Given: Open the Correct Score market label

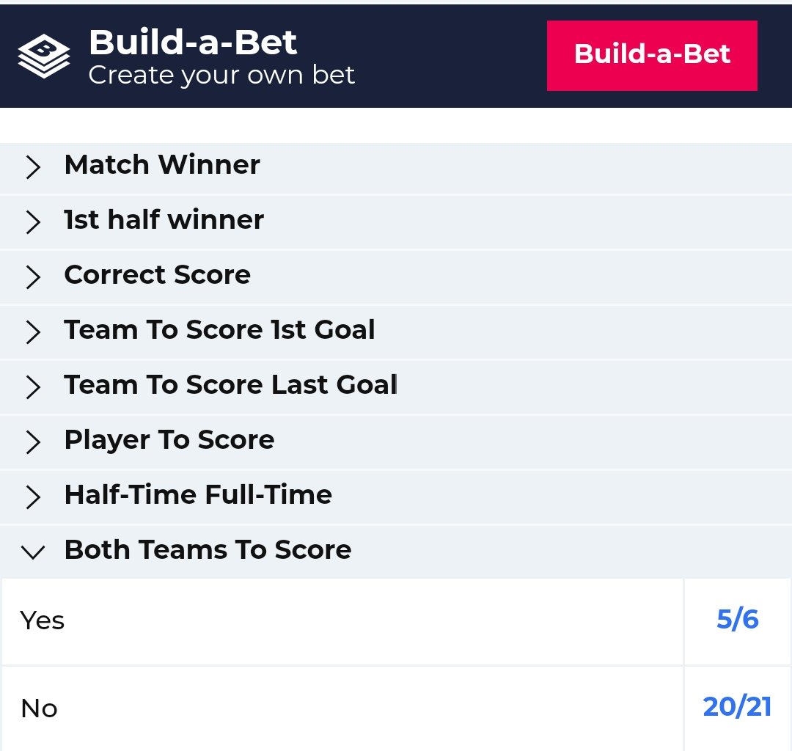Looking at the screenshot, I should point(157,275).
